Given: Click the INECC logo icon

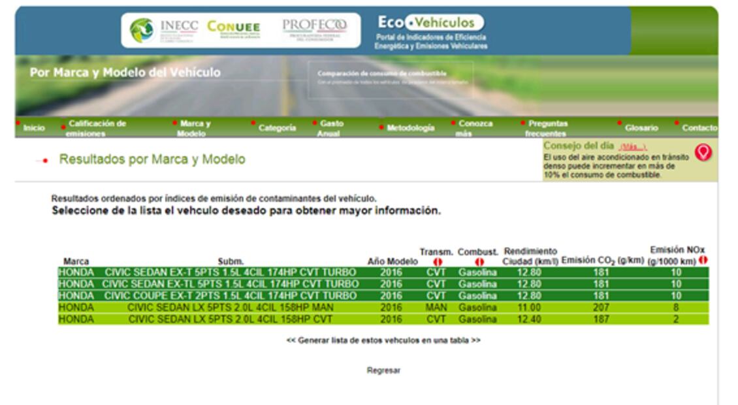Looking at the screenshot, I should click(x=142, y=30).
